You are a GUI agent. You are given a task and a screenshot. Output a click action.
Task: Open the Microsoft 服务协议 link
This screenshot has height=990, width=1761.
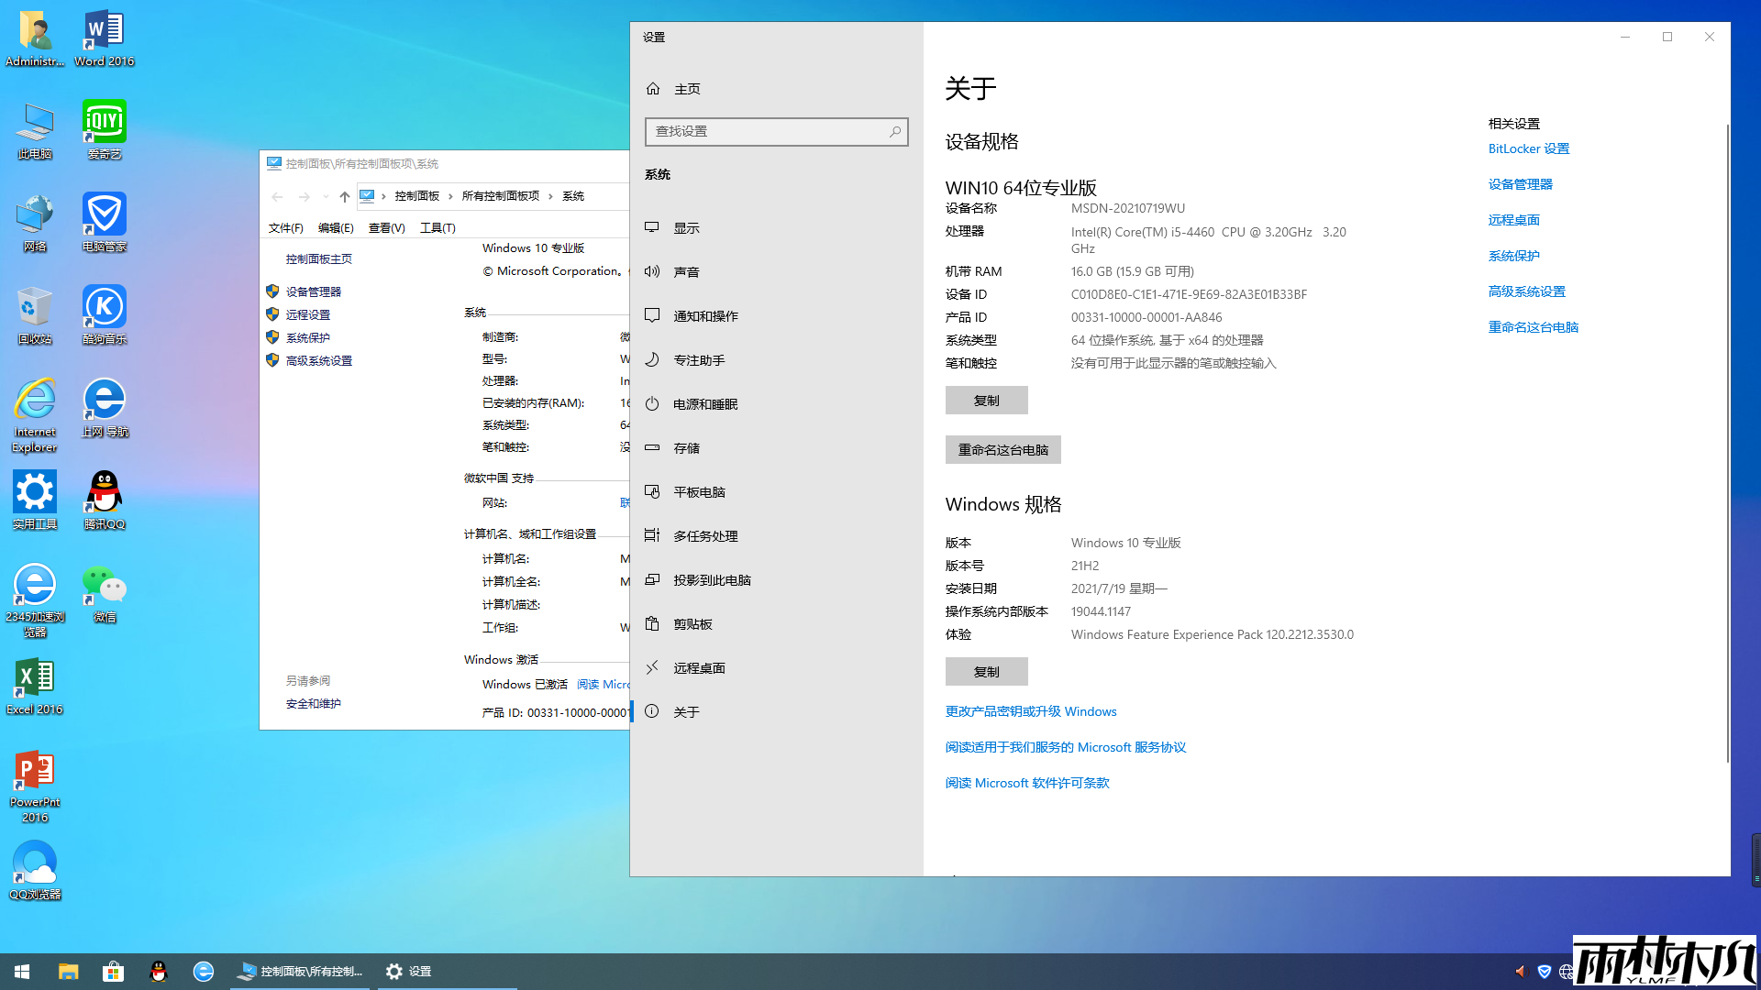[x=1065, y=747]
